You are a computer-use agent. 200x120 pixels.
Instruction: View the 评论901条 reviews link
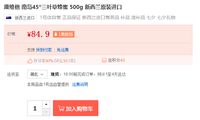pyautogui.click(x=65, y=61)
